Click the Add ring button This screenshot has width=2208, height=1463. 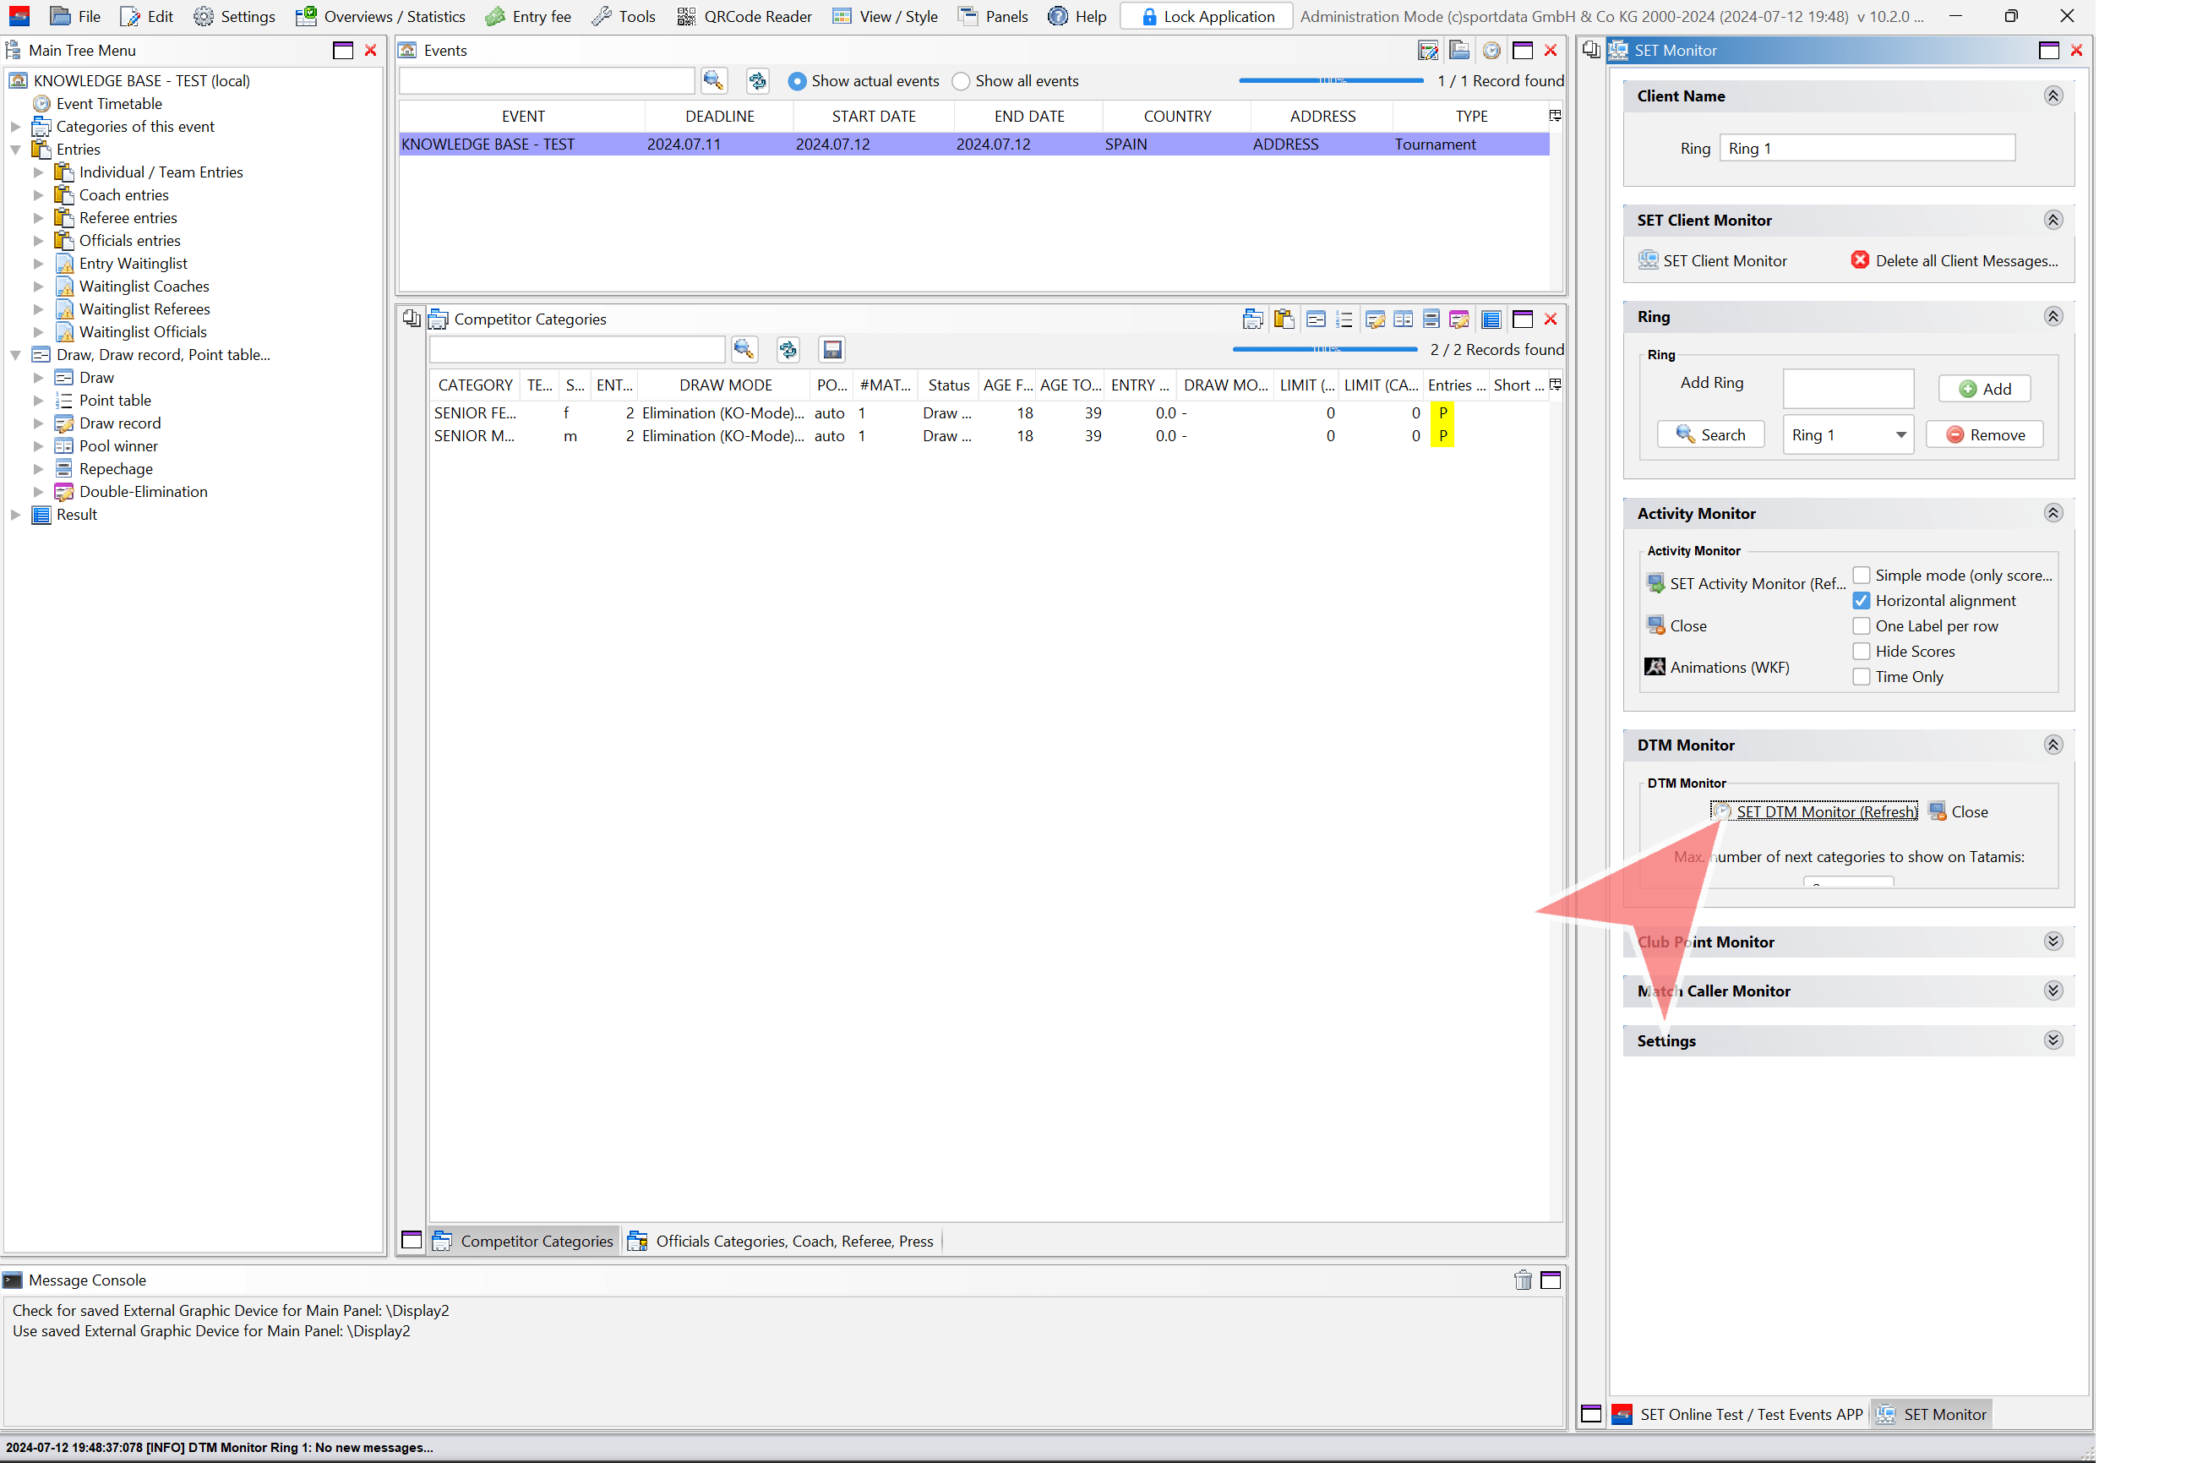[1983, 388]
